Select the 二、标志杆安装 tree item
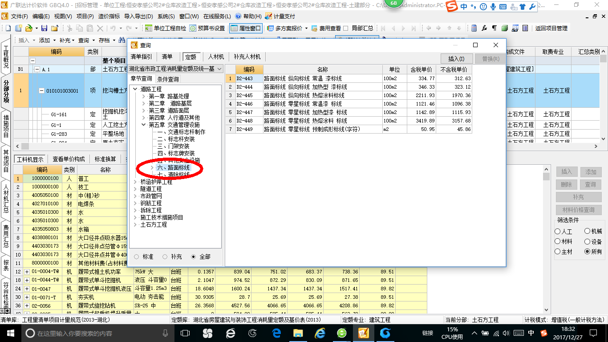This screenshot has width=608, height=342. (x=175, y=139)
